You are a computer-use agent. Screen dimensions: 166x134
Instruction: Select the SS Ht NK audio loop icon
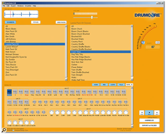coord(118,92)
